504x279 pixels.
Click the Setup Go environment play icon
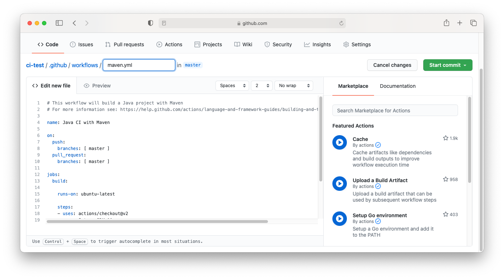(340, 219)
